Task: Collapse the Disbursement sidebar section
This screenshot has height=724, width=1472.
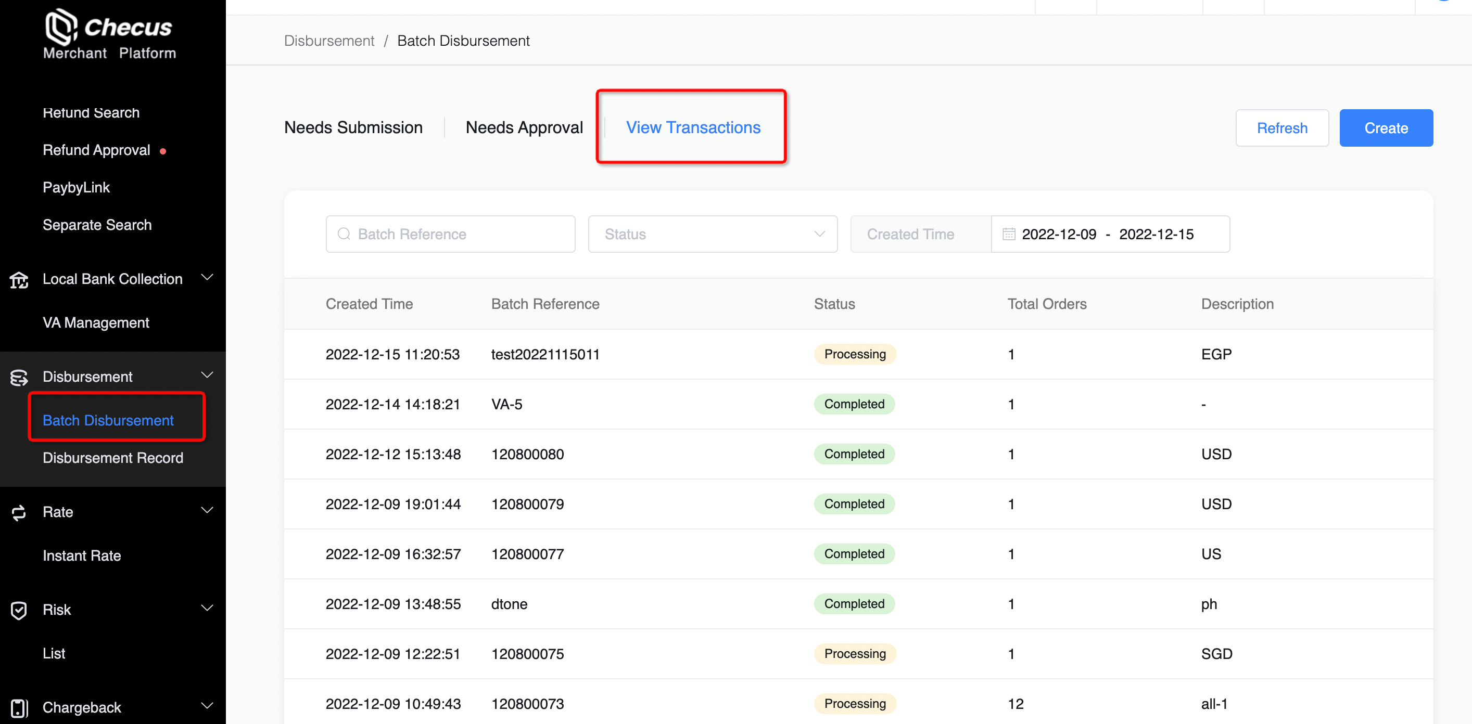Action: click(x=208, y=375)
